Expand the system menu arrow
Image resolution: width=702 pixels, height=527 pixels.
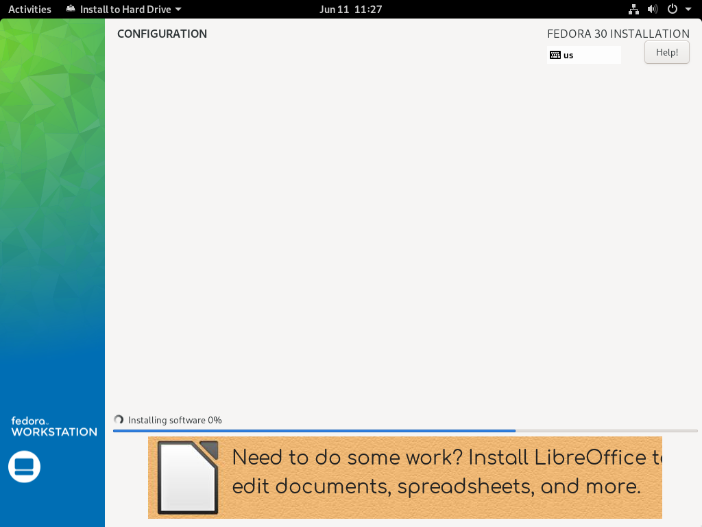pyautogui.click(x=688, y=9)
